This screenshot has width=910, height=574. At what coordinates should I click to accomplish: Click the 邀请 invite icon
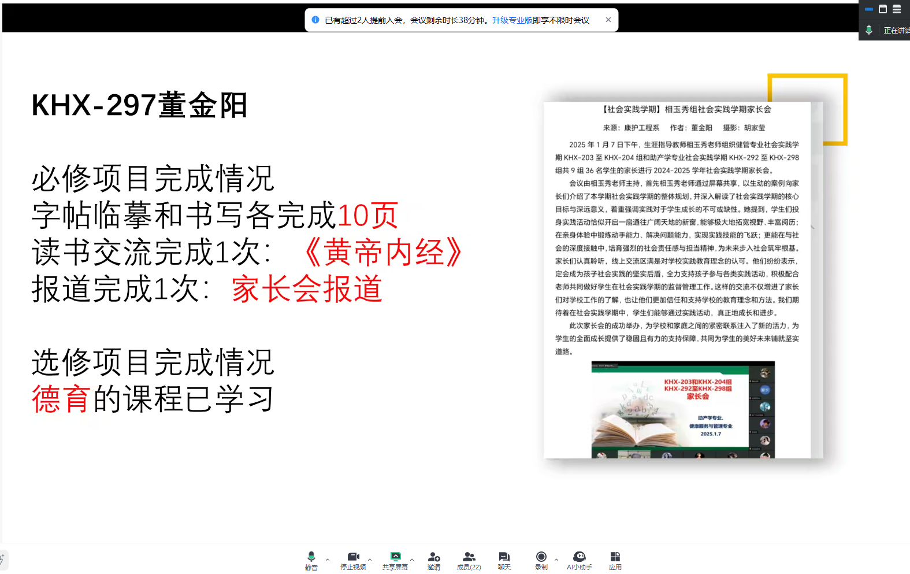(x=434, y=560)
